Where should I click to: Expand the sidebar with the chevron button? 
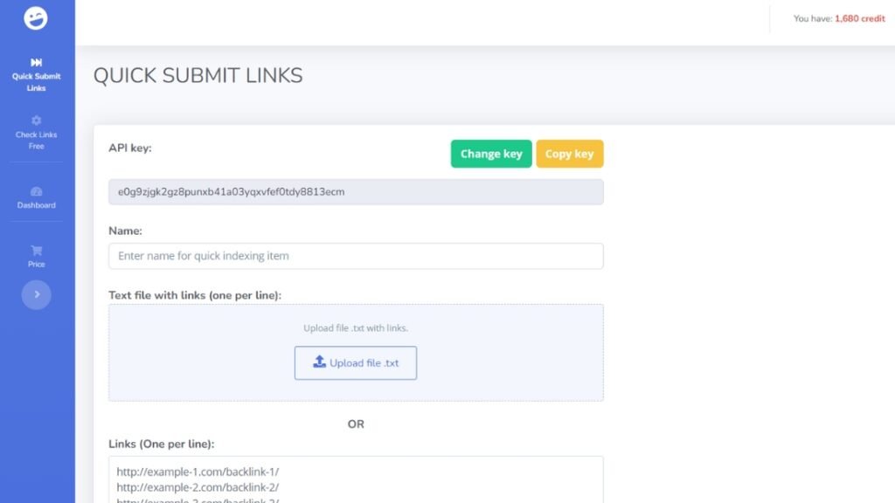coord(36,295)
